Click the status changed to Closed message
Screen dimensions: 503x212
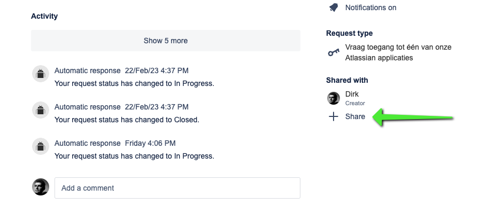click(127, 120)
